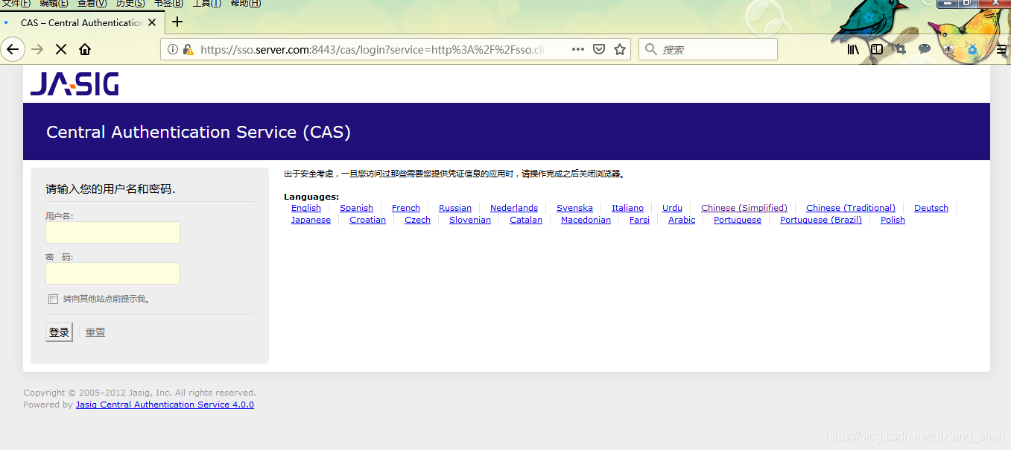Open the page actions three-dot menu
The height and width of the screenshot is (450, 1011).
pos(578,49)
